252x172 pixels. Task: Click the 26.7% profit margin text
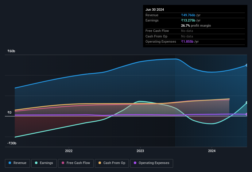[196, 25]
